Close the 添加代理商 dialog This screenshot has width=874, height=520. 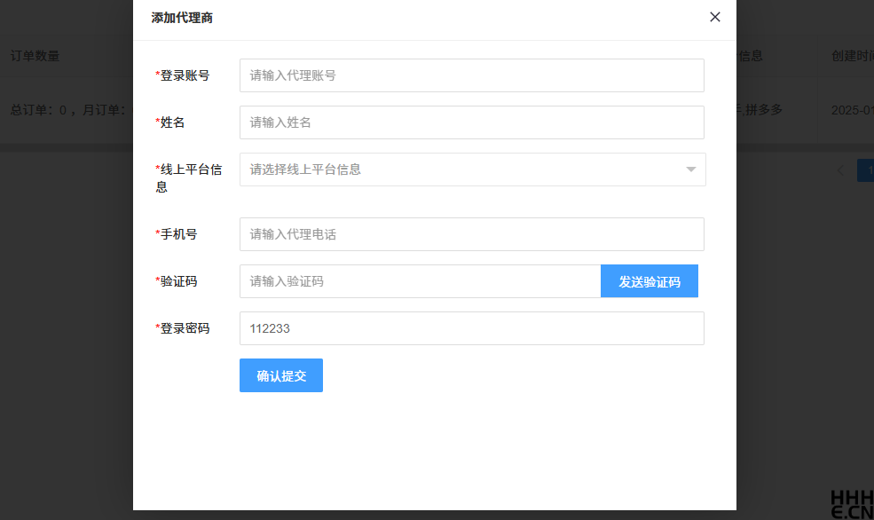tap(714, 17)
